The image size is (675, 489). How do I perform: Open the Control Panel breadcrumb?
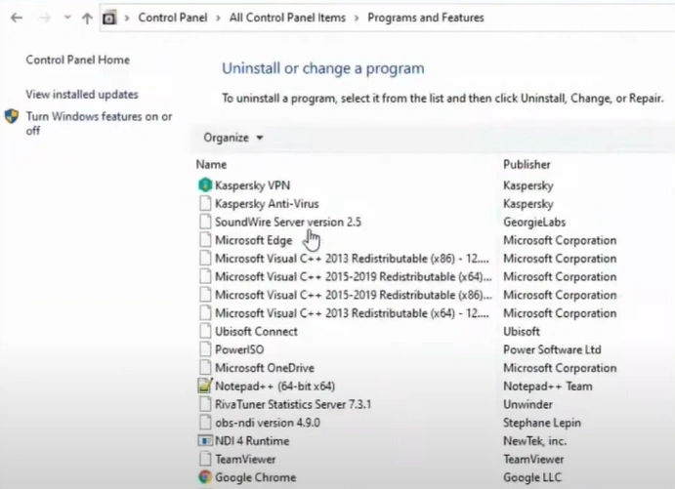(173, 18)
